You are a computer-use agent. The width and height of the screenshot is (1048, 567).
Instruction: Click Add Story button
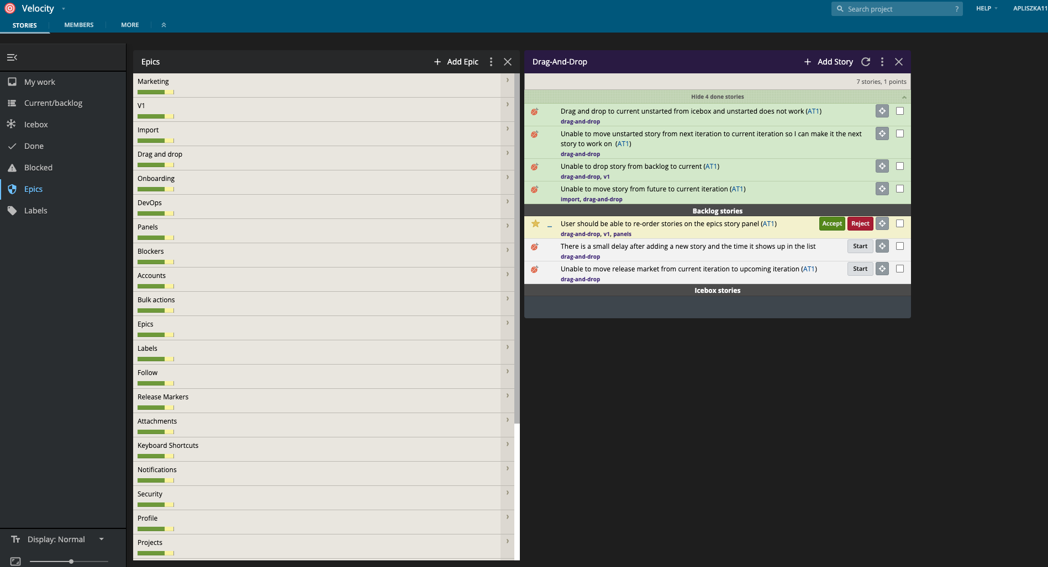tap(828, 62)
